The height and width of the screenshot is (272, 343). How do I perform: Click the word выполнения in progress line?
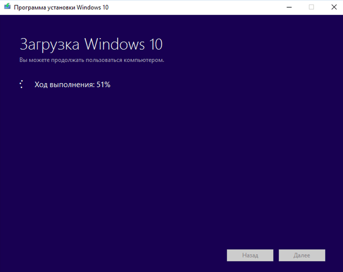click(71, 85)
